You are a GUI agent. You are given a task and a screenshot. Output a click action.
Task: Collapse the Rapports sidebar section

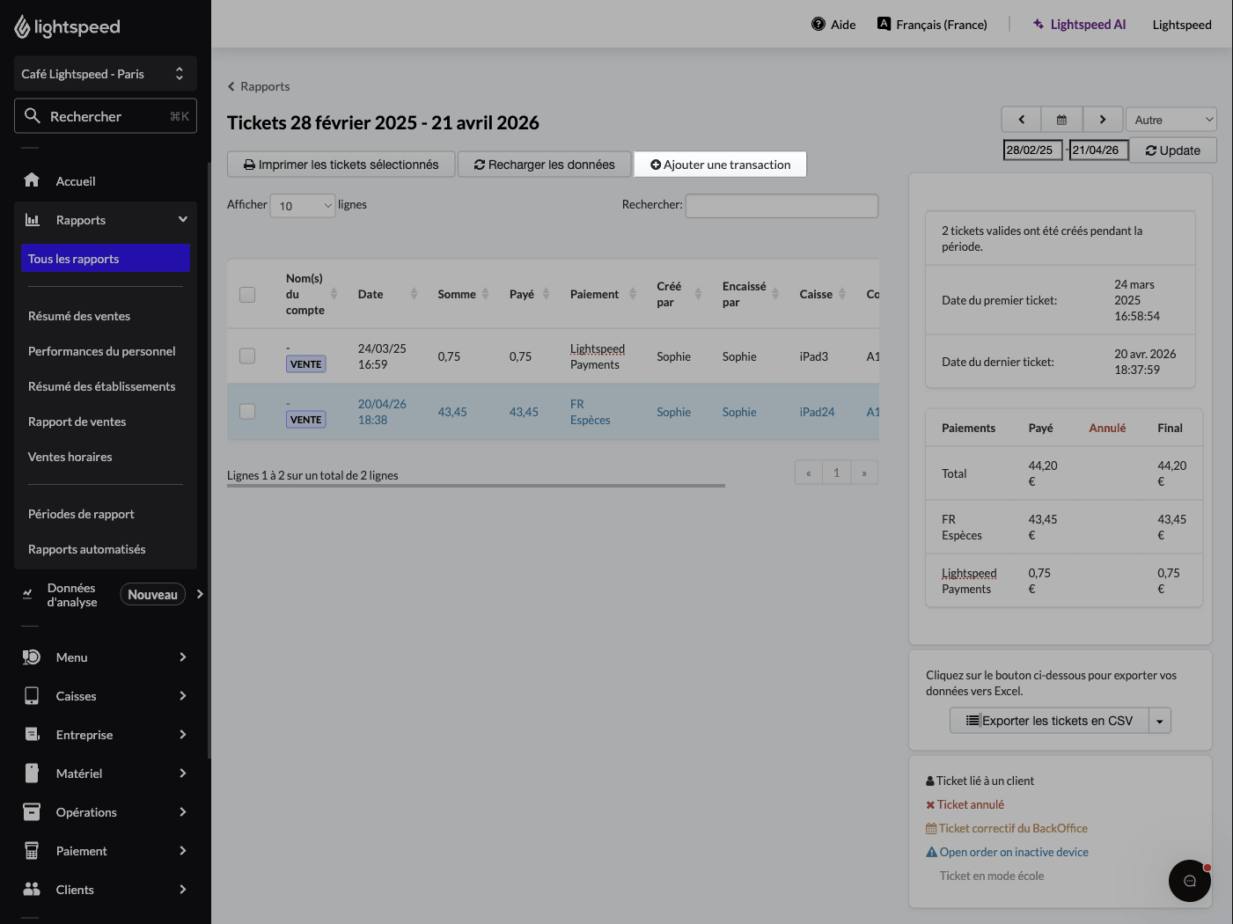[183, 219]
